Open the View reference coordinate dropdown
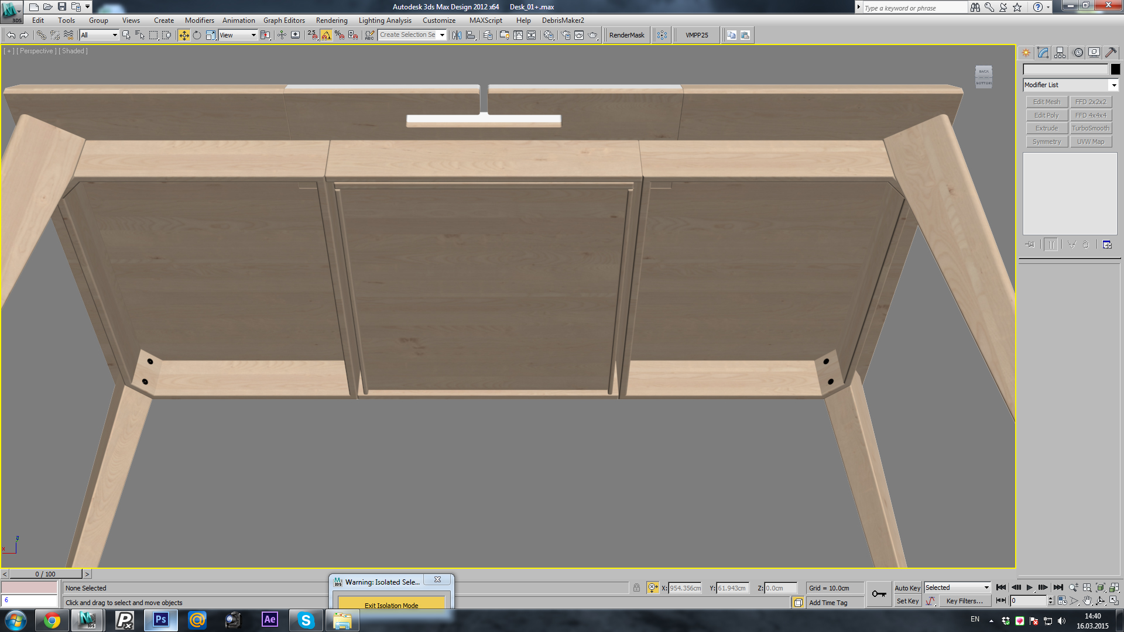Viewport: 1124px width, 632px height. pos(238,35)
